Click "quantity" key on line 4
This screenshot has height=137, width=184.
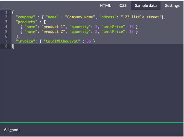[x=80, y=27]
